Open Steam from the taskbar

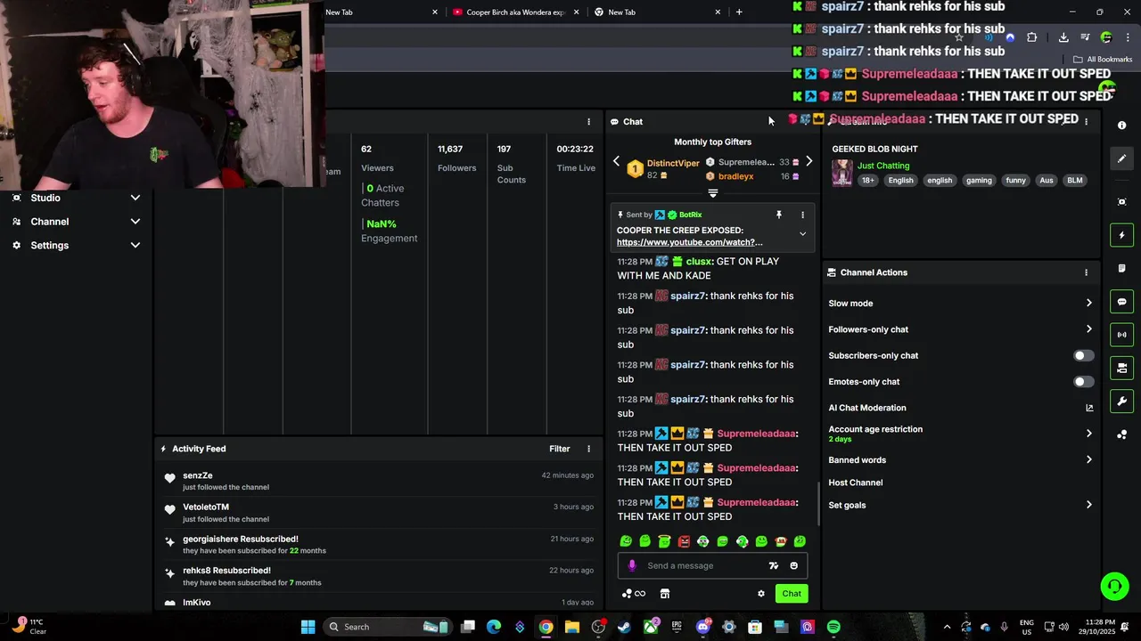click(624, 627)
